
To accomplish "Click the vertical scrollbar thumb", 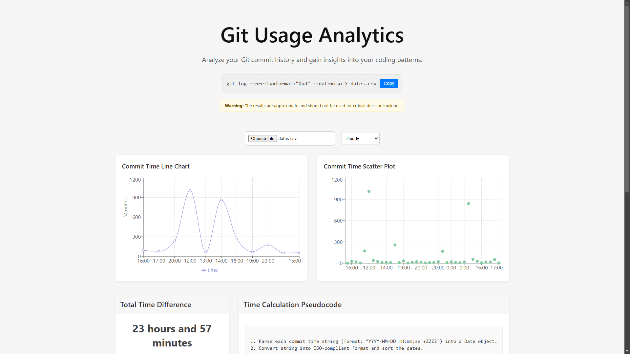I will [627, 99].
